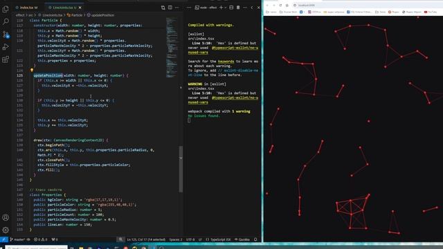Viewport: 443px width, 249px height.
Task: Click the 'effect' breadcrumb segment
Action: pos(20,15)
